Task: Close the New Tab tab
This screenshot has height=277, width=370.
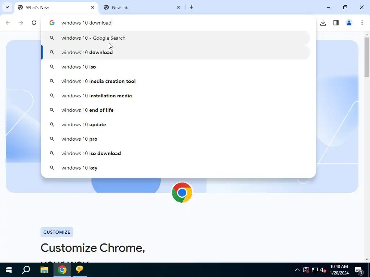Action: point(178,7)
